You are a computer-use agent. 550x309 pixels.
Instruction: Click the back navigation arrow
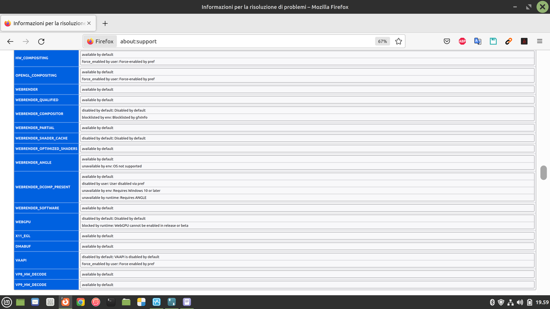10,41
